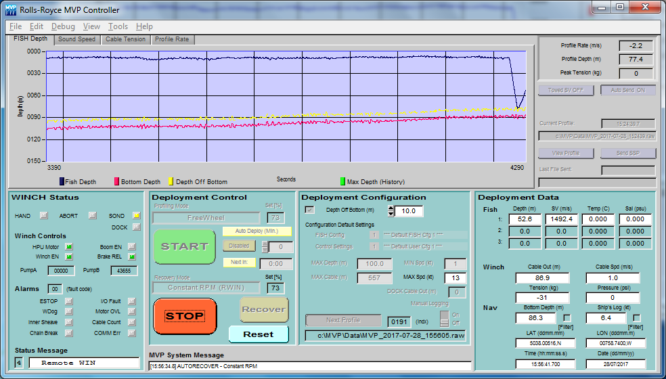Click the Auto Deploy minutes stepper
The image size is (666, 379).
pyautogui.click(x=265, y=247)
